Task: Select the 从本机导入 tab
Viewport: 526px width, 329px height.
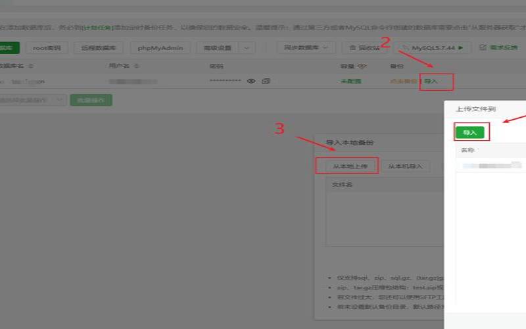Action: 405,166
